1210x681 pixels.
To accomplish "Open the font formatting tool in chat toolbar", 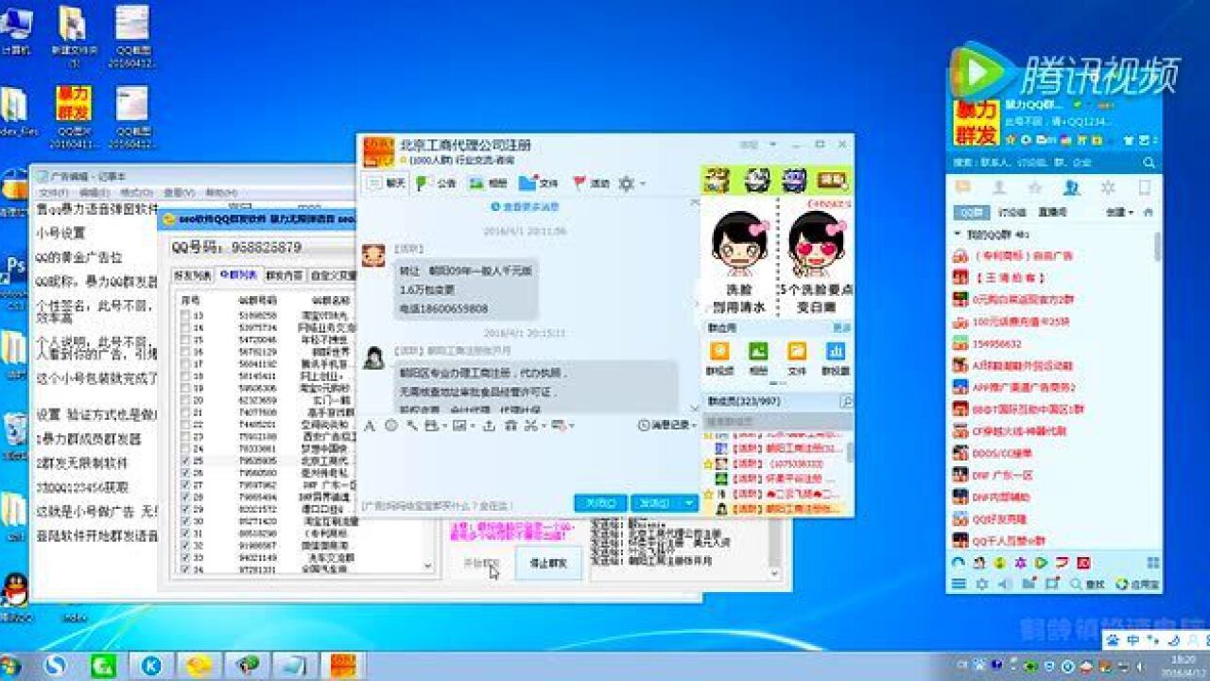I will [370, 426].
